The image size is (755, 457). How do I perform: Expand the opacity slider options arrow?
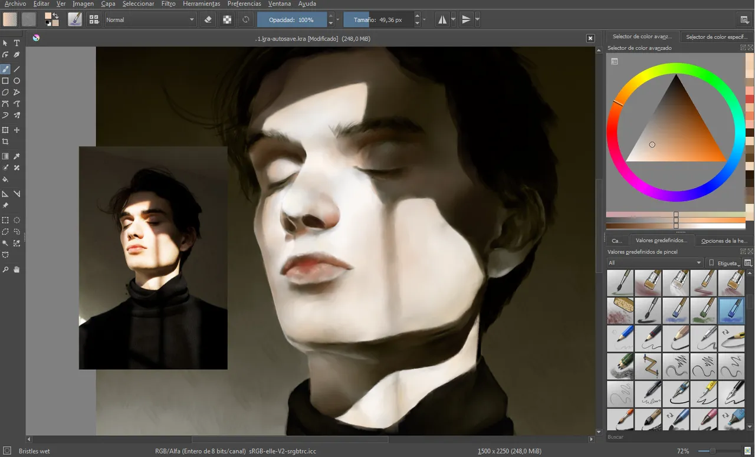coord(338,19)
